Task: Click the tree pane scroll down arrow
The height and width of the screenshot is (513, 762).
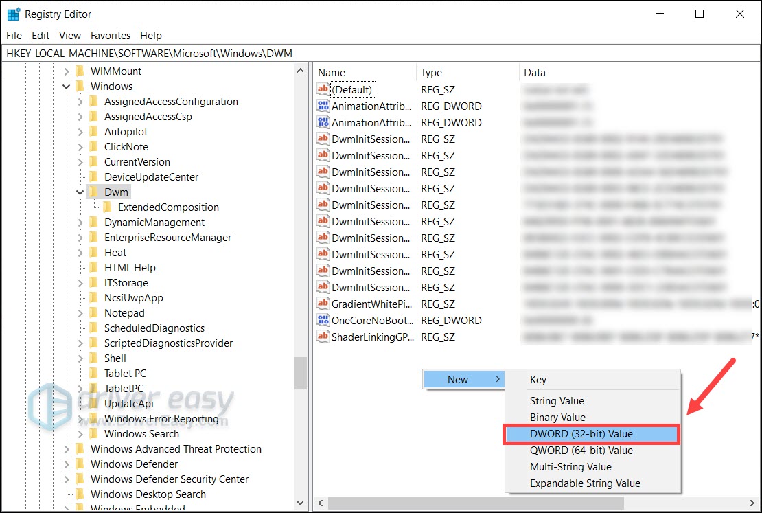Action: (x=300, y=503)
